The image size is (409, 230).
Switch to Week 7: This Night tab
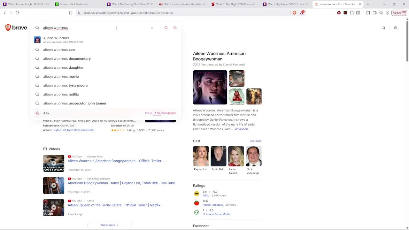235,4
